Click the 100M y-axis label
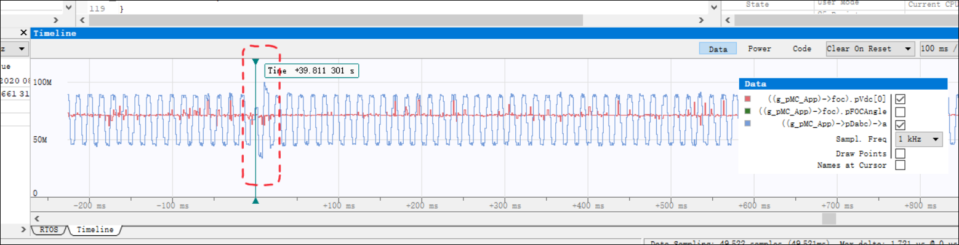959x245 pixels. [42, 82]
